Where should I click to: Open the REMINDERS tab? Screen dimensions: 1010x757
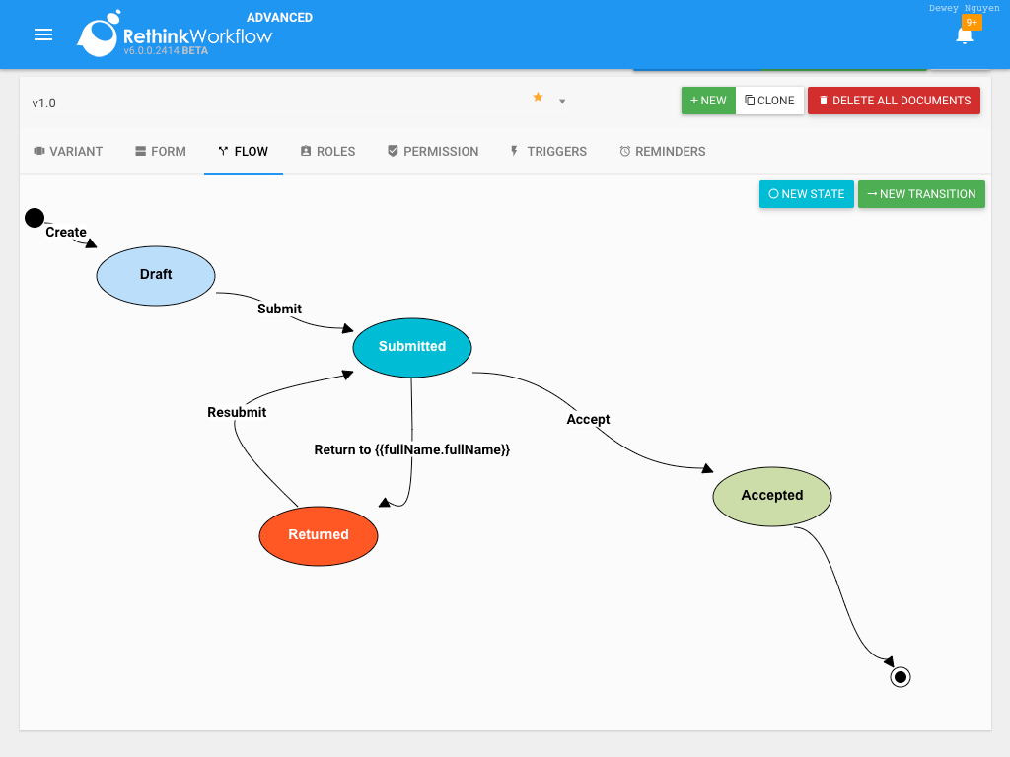pos(662,151)
